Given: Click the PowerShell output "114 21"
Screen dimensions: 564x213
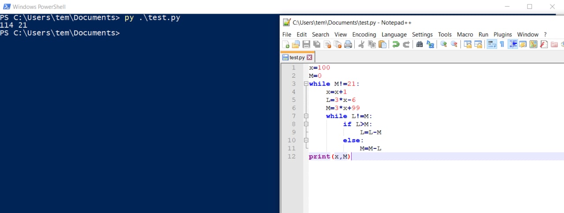Looking at the screenshot, I should tap(14, 25).
